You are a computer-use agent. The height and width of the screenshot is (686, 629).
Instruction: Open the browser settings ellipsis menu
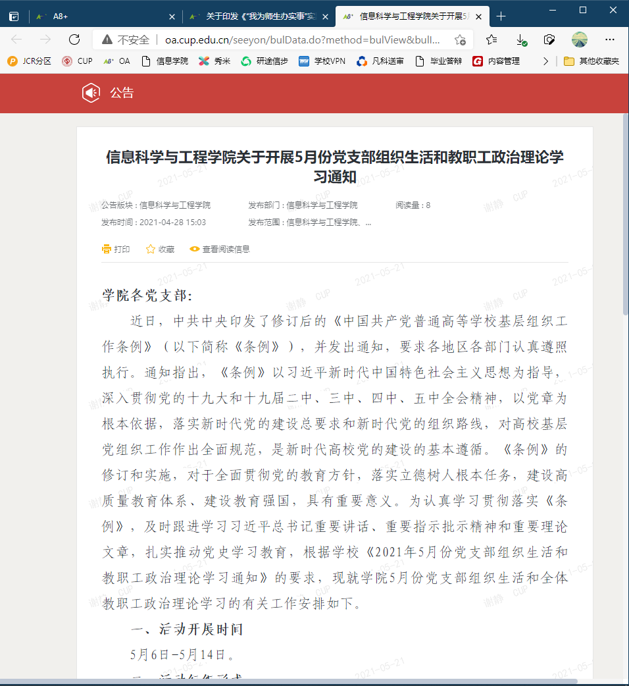609,40
